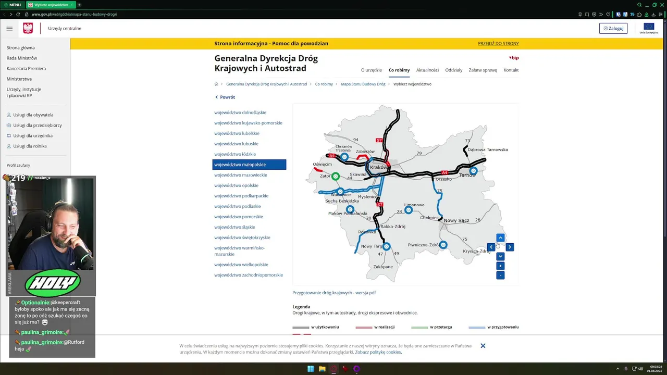Close the cookie notice with the X
667x375 pixels.
pyautogui.click(x=483, y=346)
